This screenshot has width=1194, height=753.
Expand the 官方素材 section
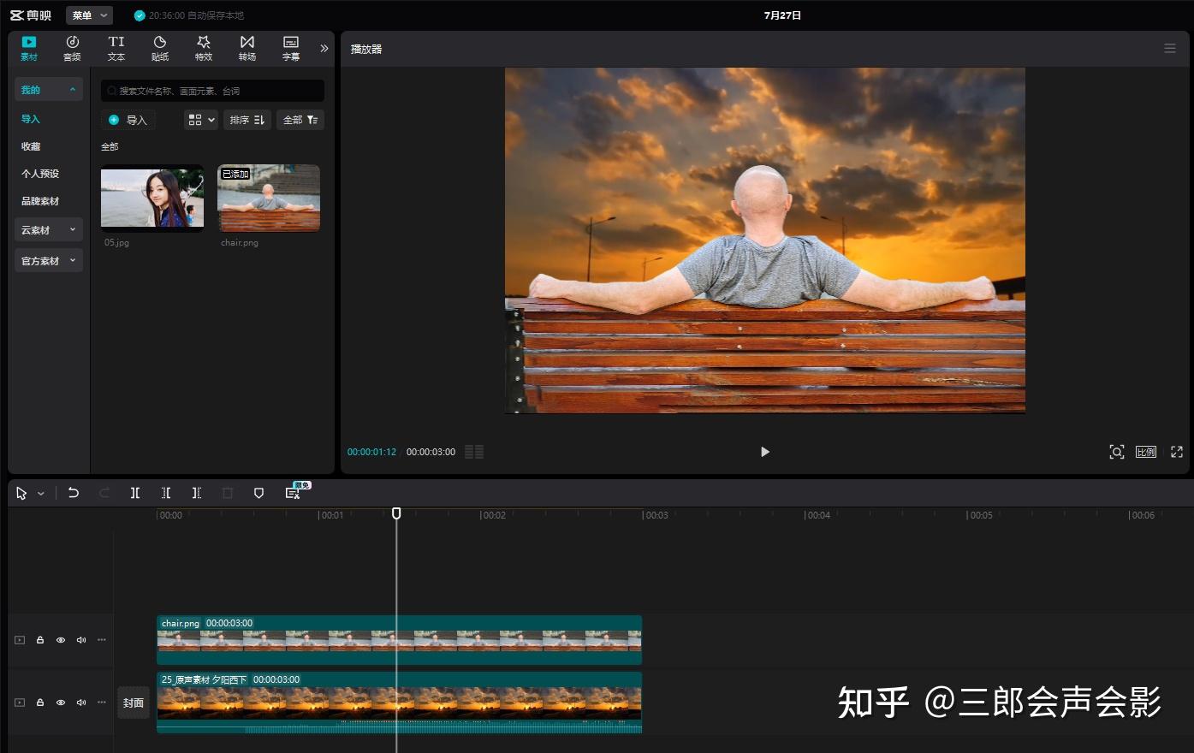48,261
